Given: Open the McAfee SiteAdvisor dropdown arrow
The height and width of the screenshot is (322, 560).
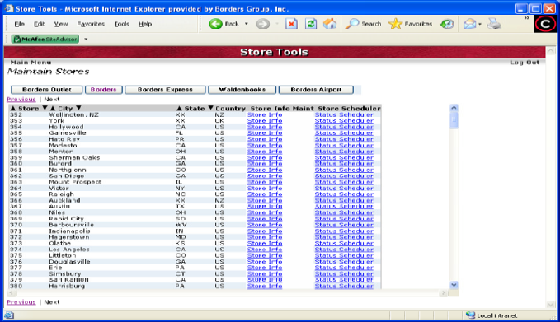Looking at the screenshot, I should coord(86,40).
